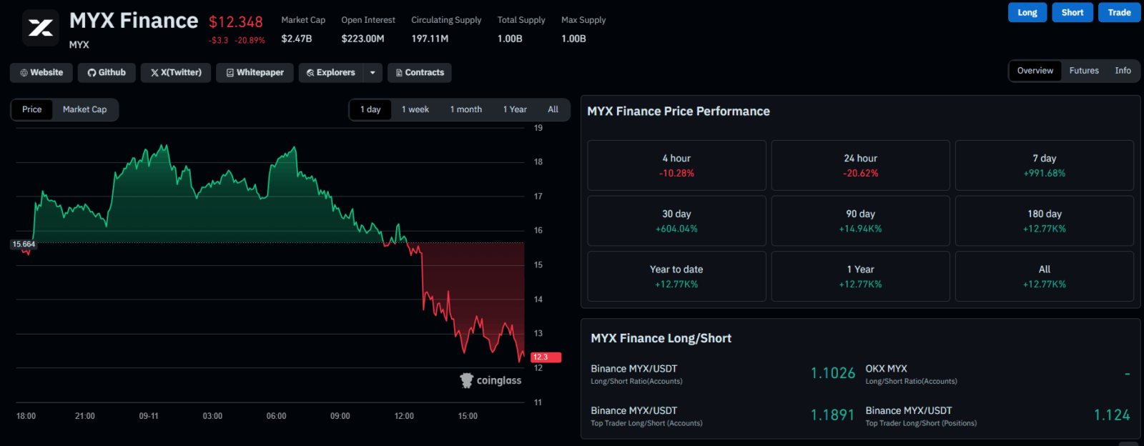Screen dimensions: 1144x446
Task: Select the 1 Year chart range
Action: coord(515,109)
